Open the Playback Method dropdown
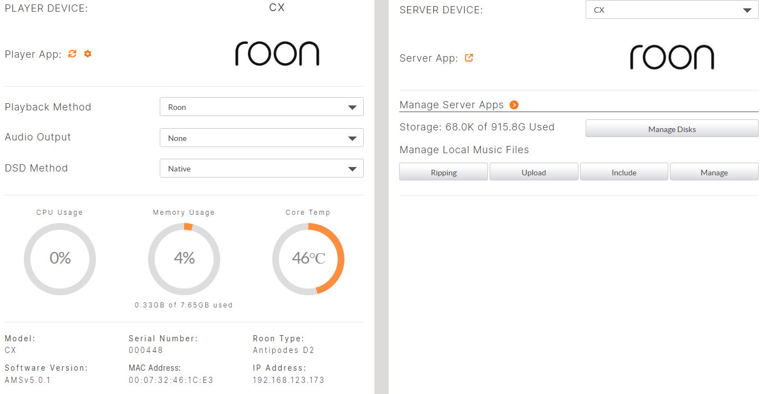The width and height of the screenshot is (762, 394). pyautogui.click(x=261, y=107)
